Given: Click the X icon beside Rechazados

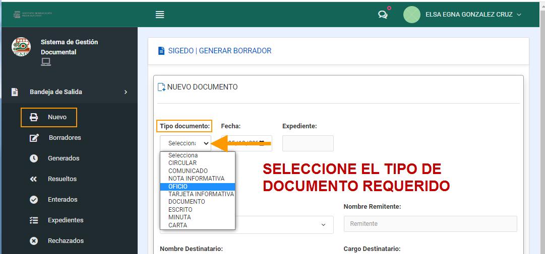Looking at the screenshot, I should pos(34,241).
